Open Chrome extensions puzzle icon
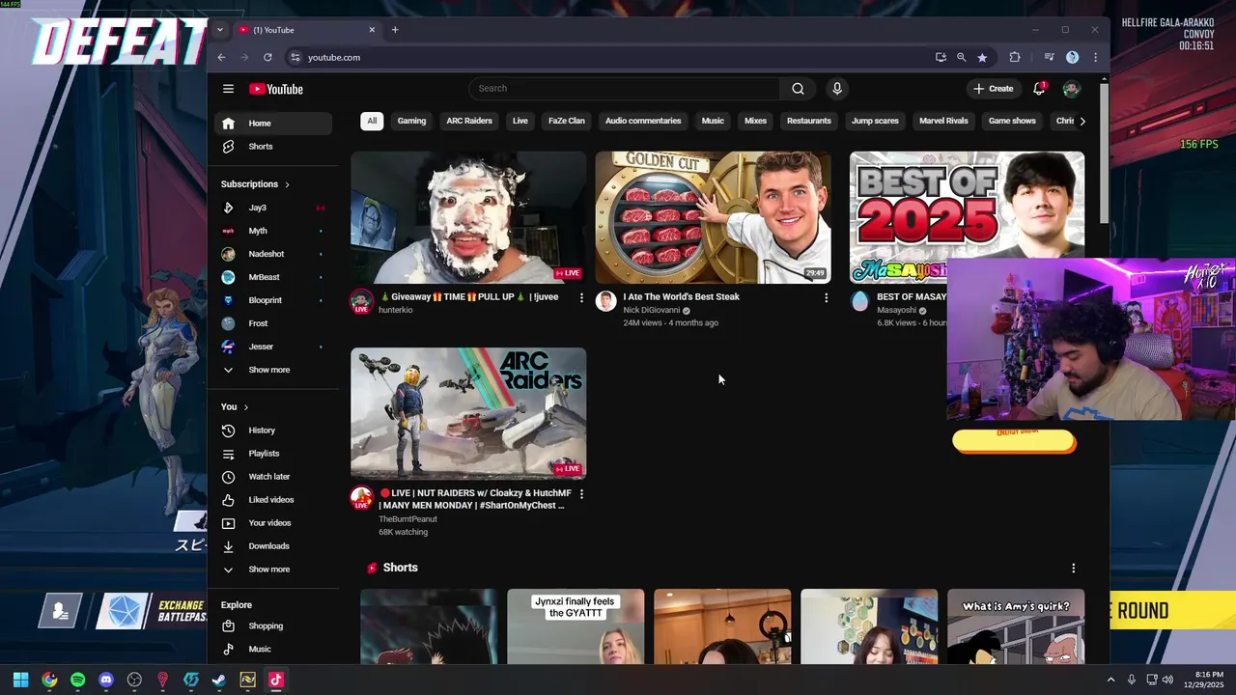 point(1014,57)
